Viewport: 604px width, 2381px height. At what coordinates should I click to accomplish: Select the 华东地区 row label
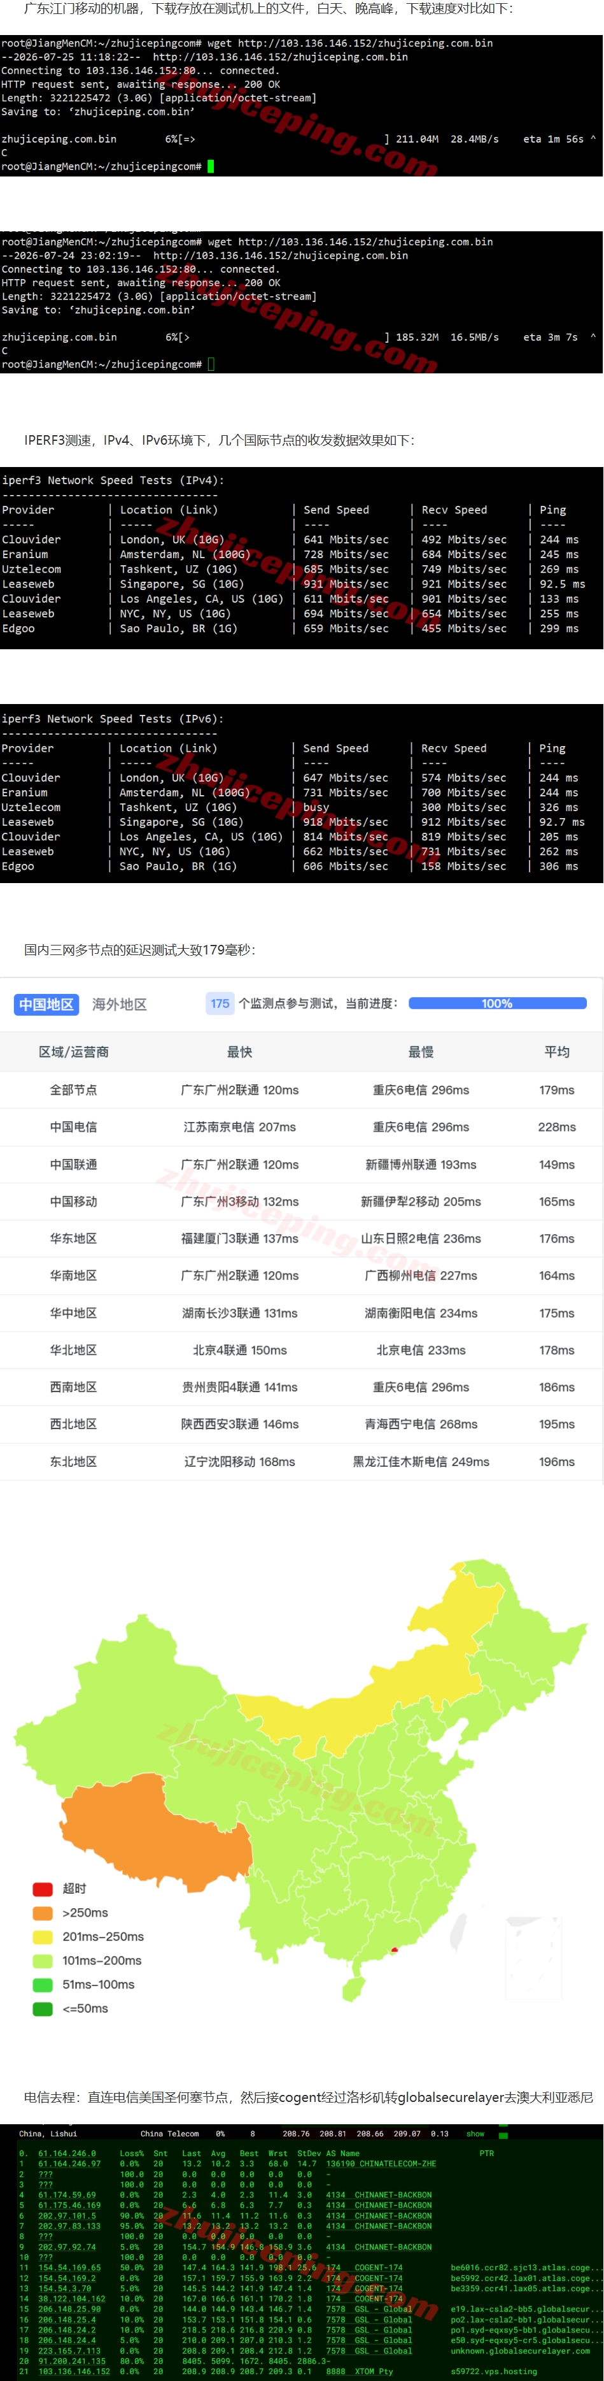coord(74,1239)
